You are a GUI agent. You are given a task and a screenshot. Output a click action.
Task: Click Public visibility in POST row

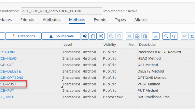110,84
